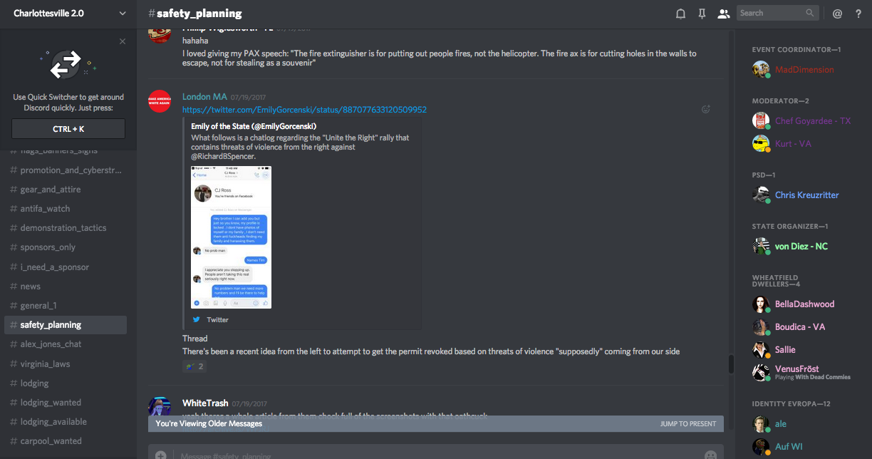The width and height of the screenshot is (872, 459).
Task: Click the emoji picker in message box
Action: (x=710, y=454)
